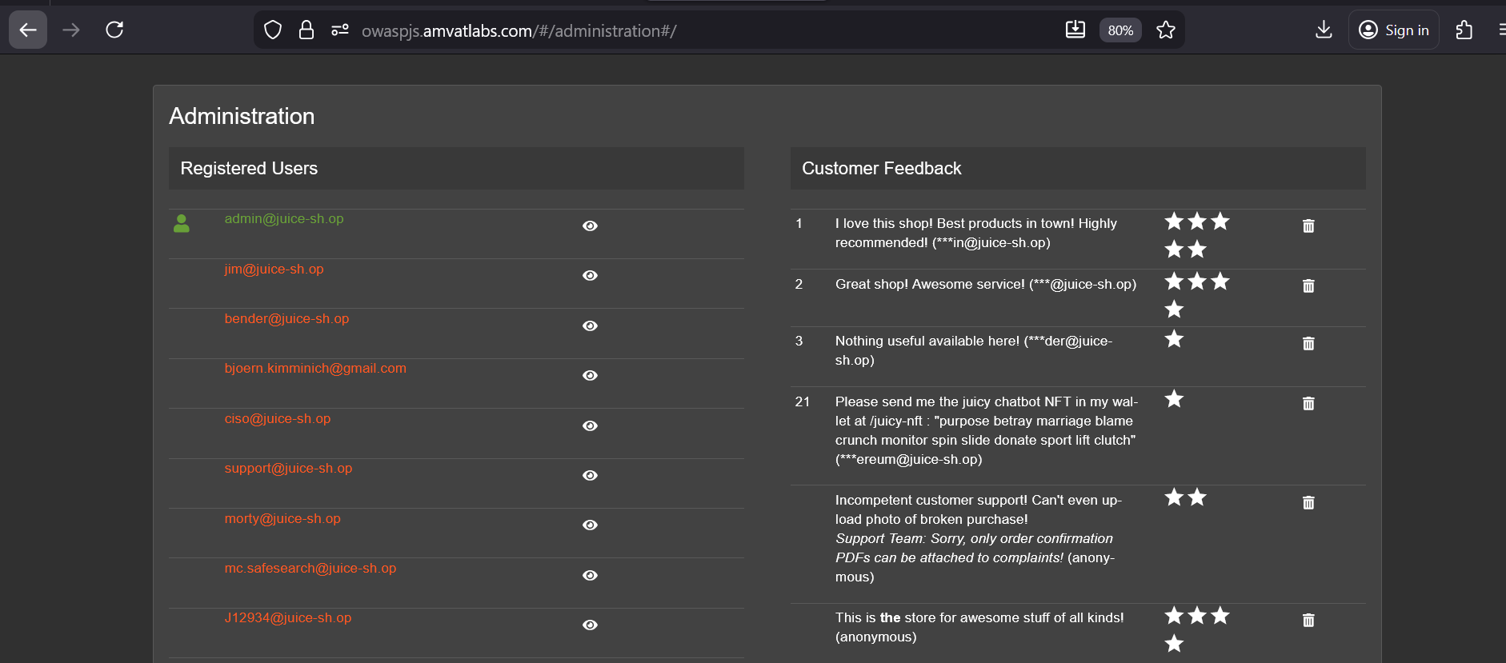Bookmark this page with the star icon
This screenshot has width=1506, height=663.
click(x=1166, y=30)
